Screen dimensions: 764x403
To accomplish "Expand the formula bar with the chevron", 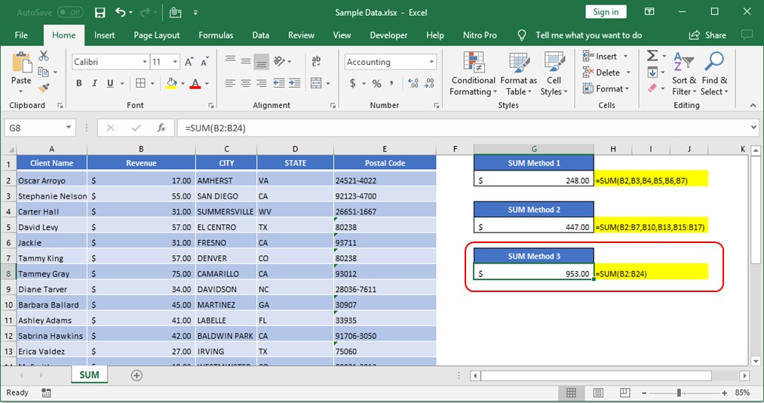I will point(753,128).
